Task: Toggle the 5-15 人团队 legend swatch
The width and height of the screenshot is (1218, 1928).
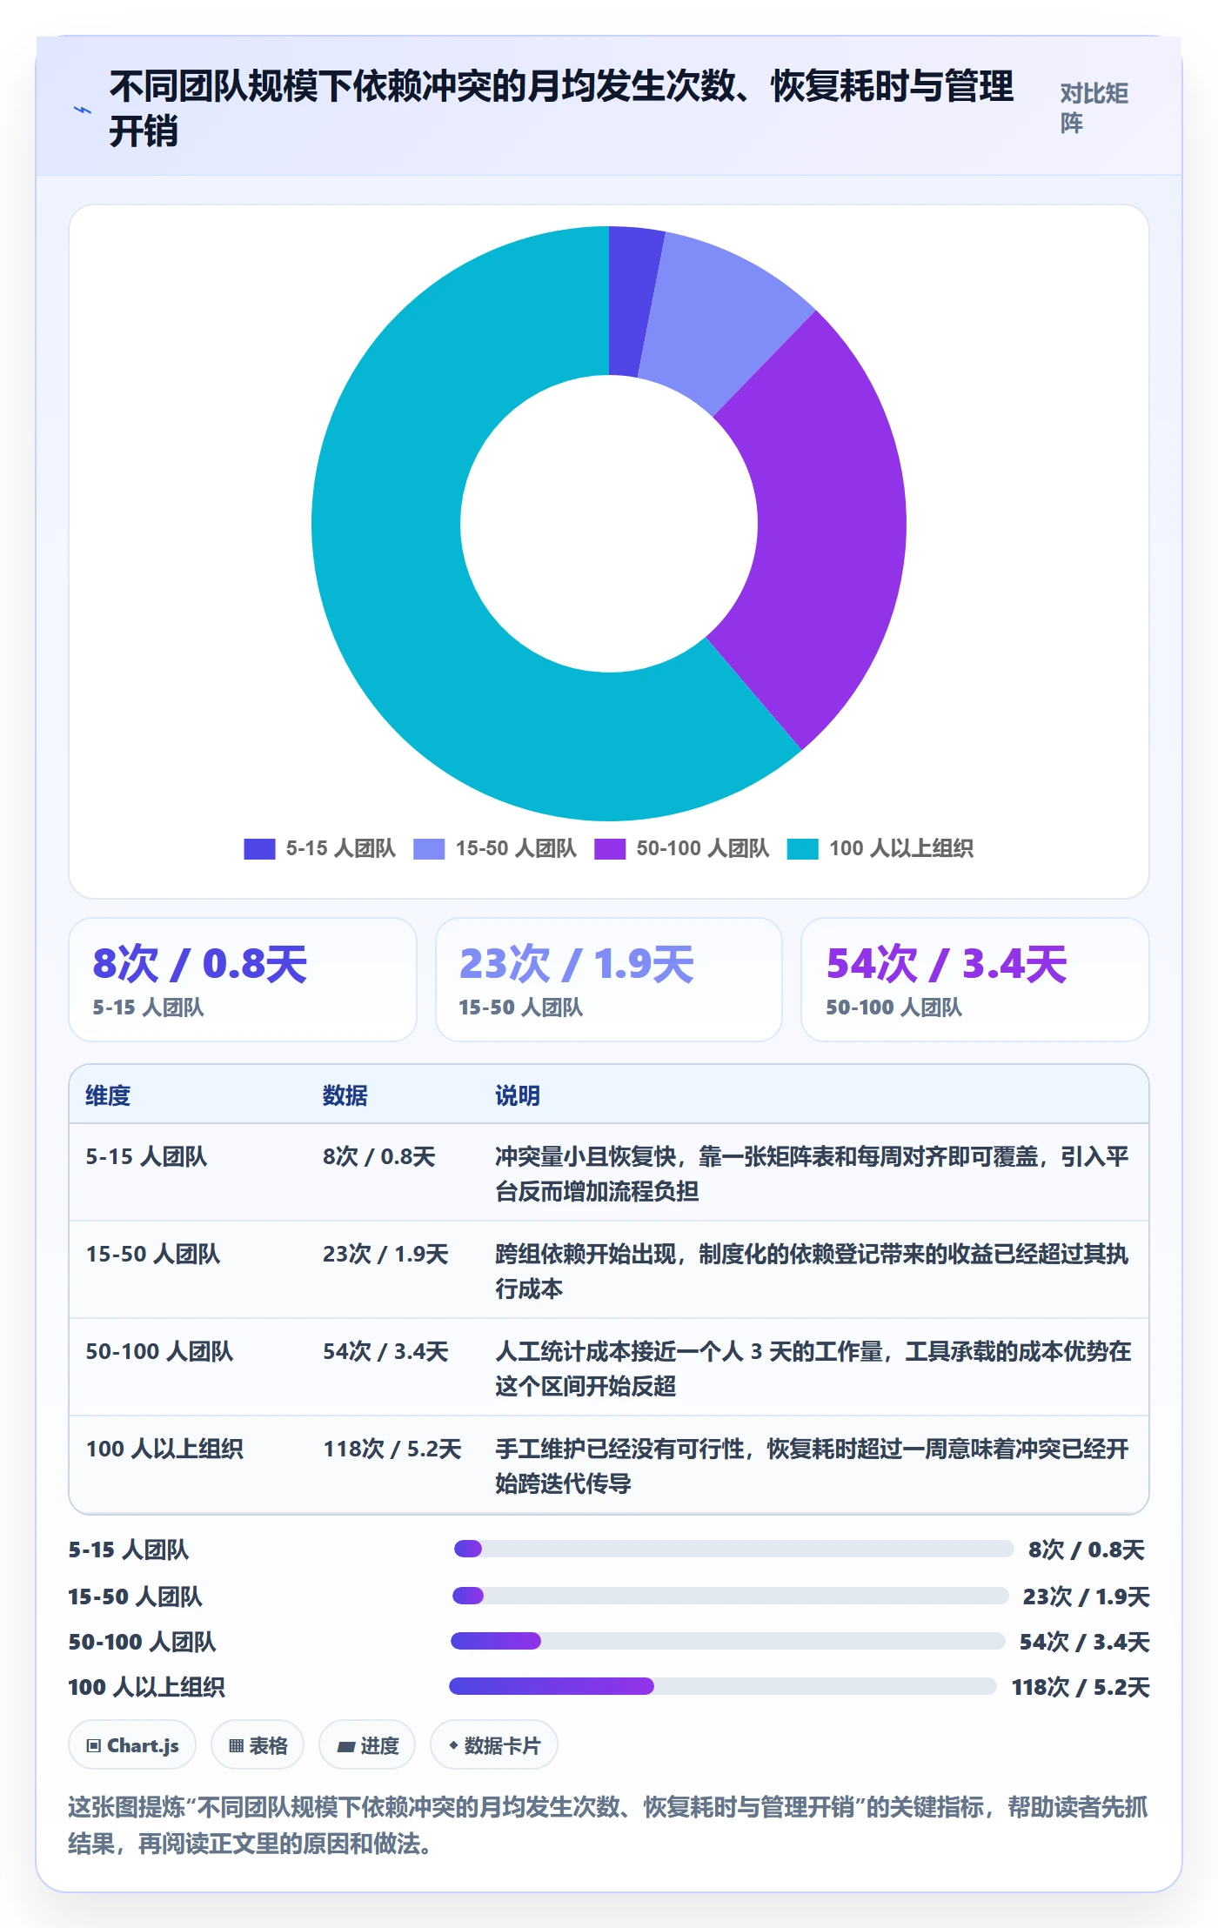Action: click(x=259, y=848)
